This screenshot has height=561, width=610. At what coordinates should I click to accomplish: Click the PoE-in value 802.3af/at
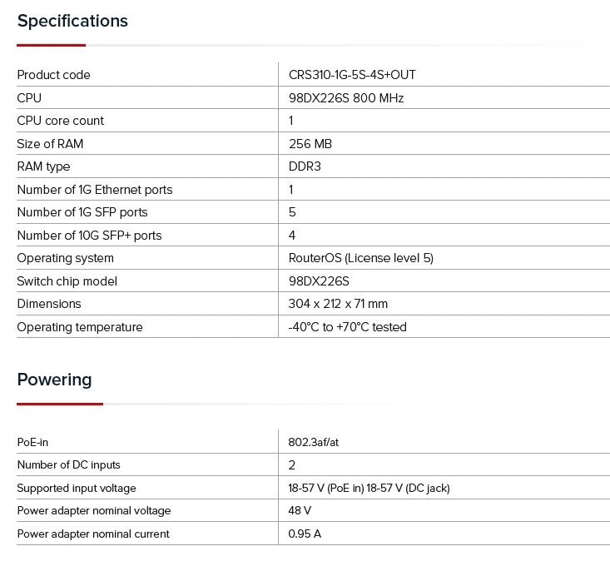[314, 442]
